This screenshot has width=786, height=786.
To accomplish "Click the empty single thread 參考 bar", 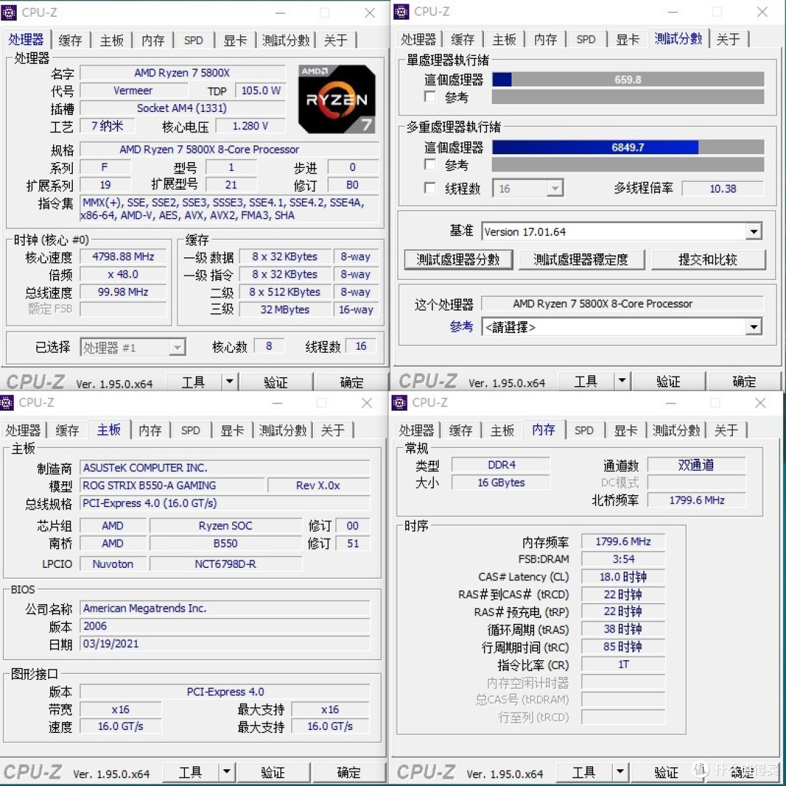I will (628, 97).
